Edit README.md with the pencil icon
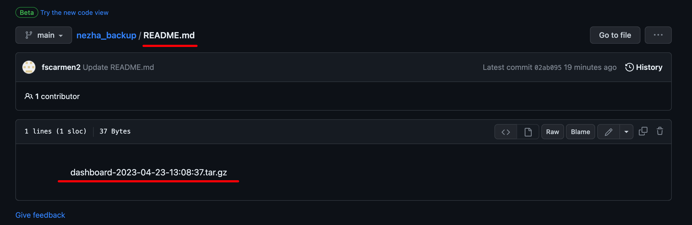 [609, 132]
